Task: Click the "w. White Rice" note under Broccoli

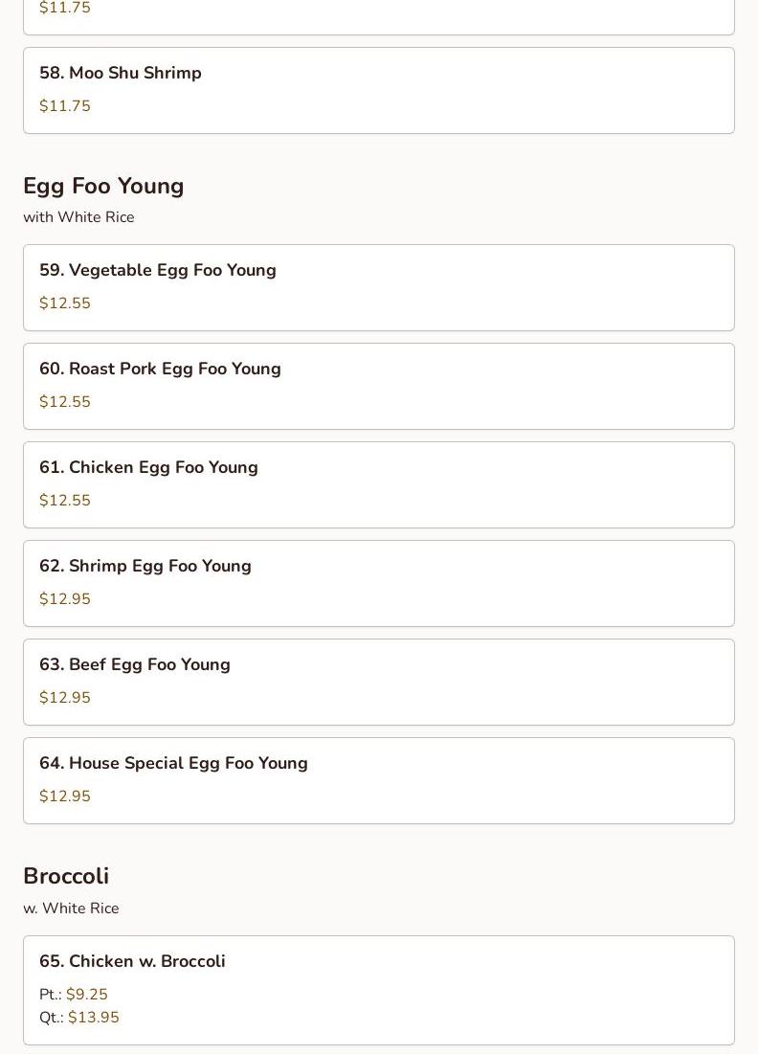Action: pos(71,908)
